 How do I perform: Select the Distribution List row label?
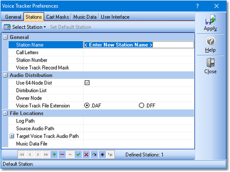point(32,90)
